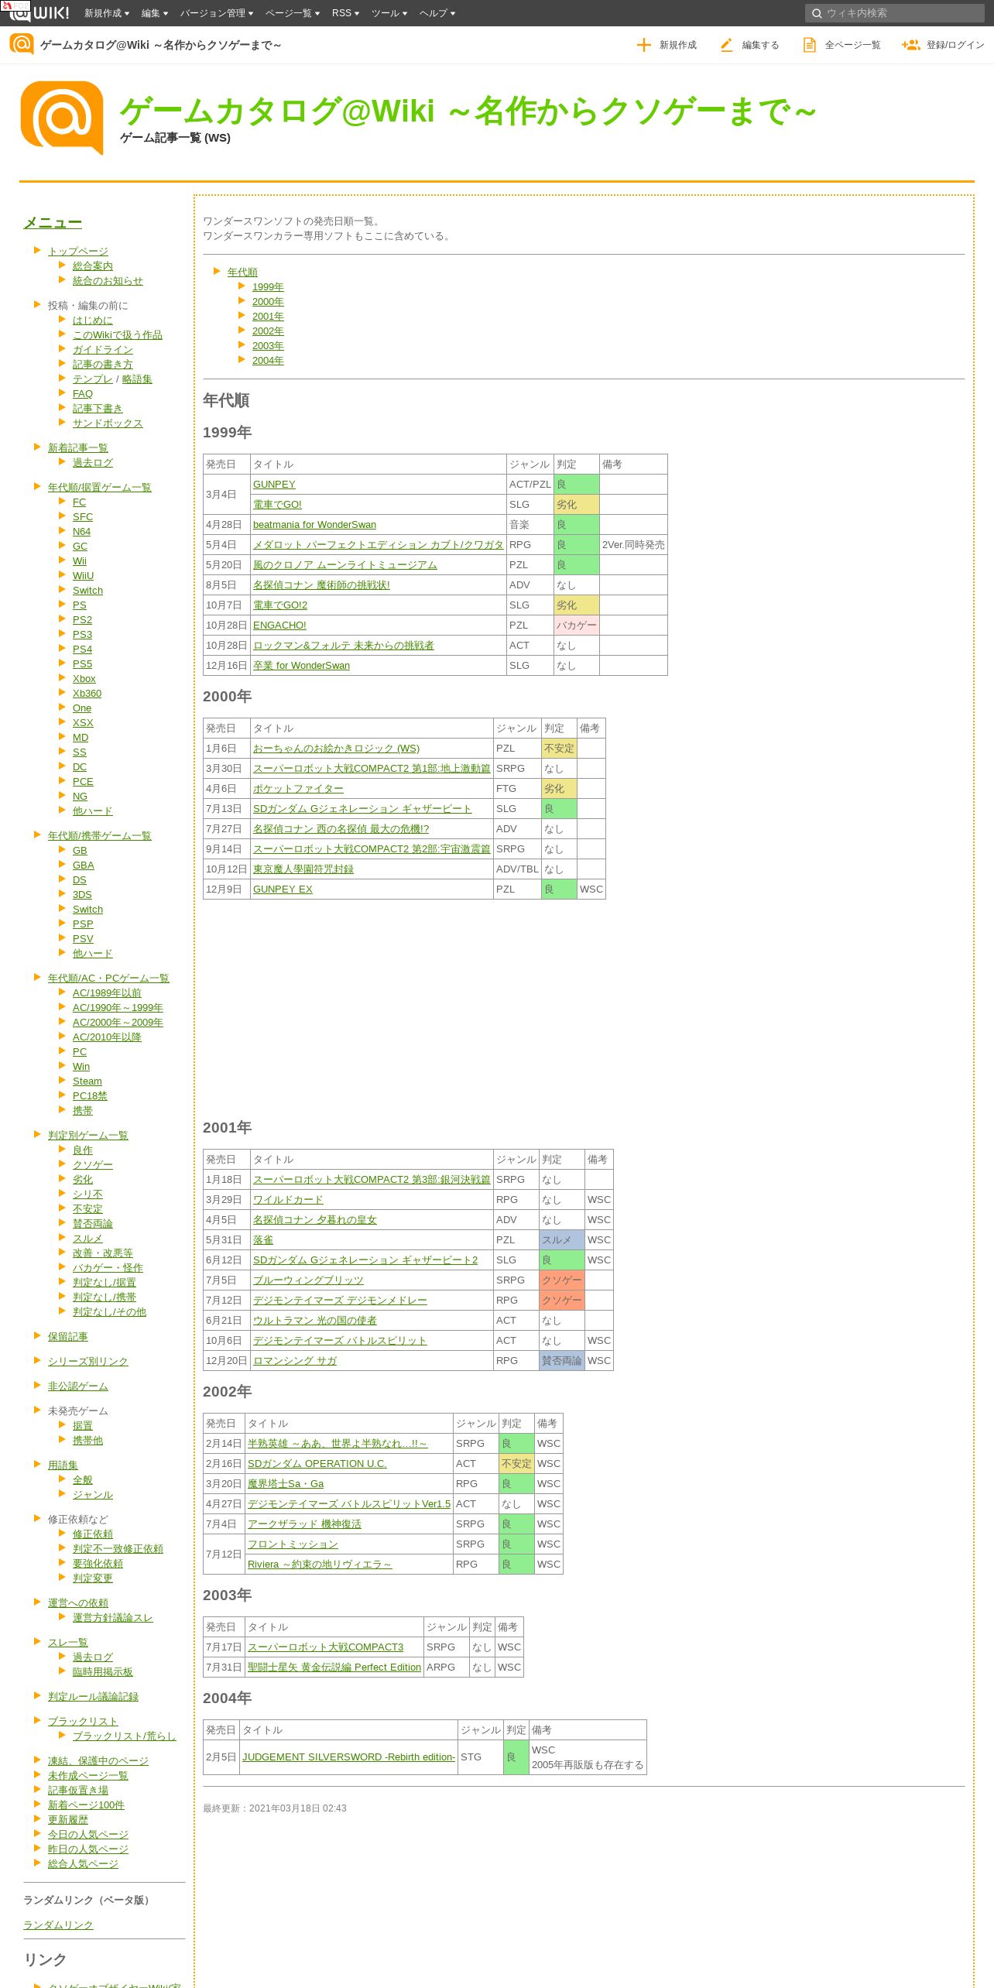Screen dimensions: 994x1988
Task: Click the magnifier icon in the search box
Action: click(x=816, y=13)
